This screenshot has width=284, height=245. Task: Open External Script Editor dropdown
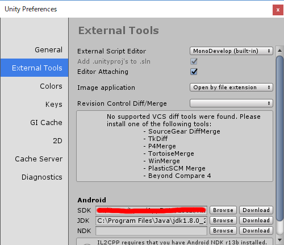coord(231,51)
